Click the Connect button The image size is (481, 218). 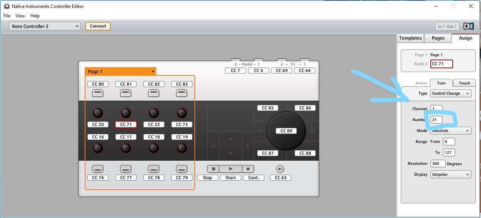(x=98, y=26)
